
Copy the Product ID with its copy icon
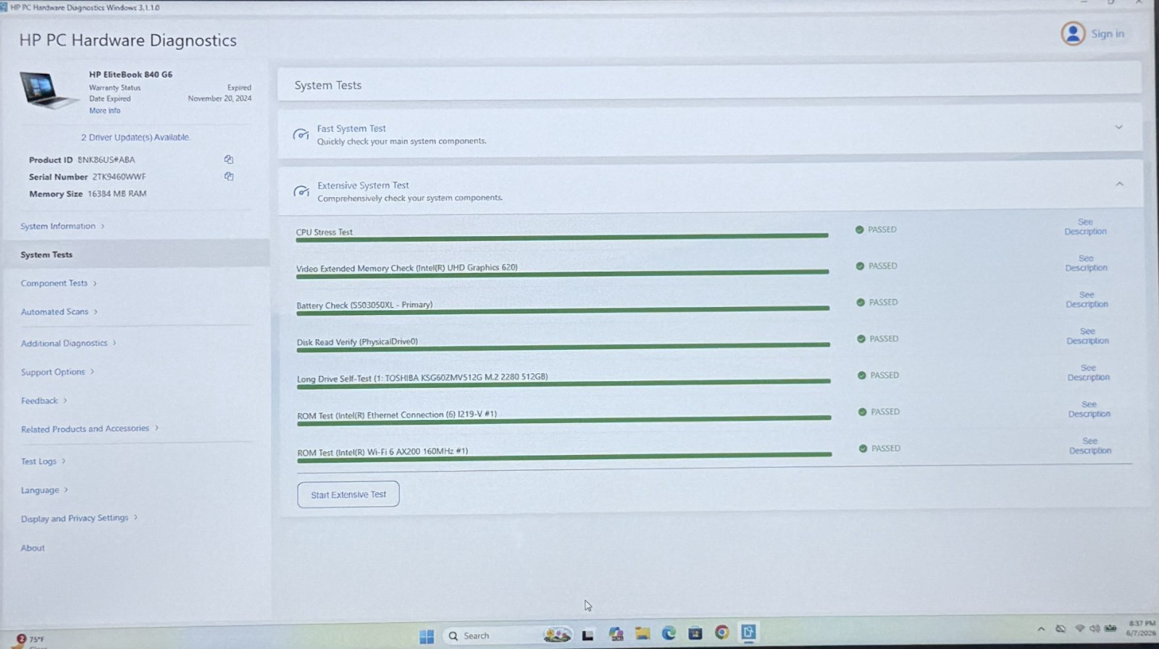click(229, 159)
